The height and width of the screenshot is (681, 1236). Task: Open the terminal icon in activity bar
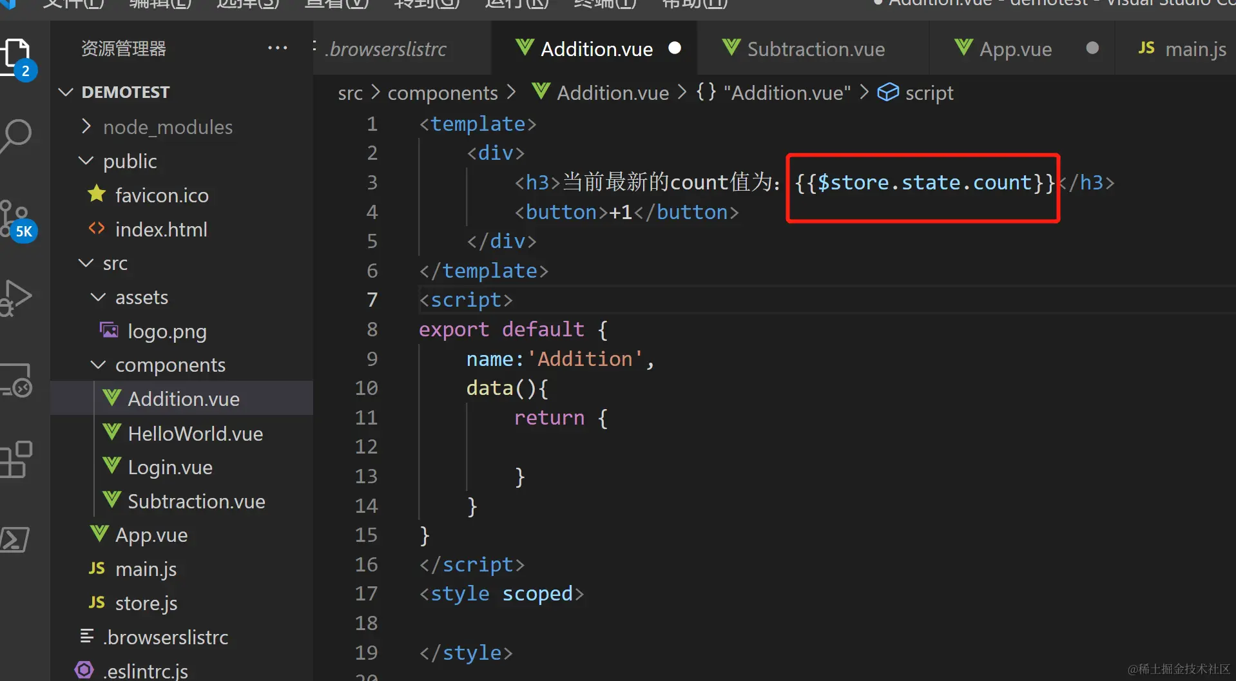coord(15,539)
